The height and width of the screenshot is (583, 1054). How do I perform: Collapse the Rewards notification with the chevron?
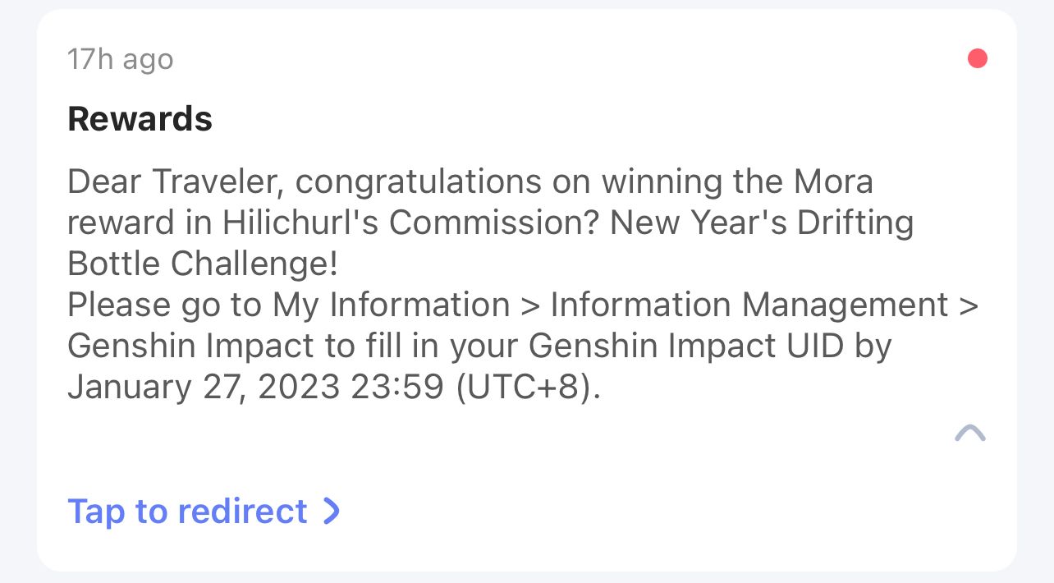coord(970,433)
